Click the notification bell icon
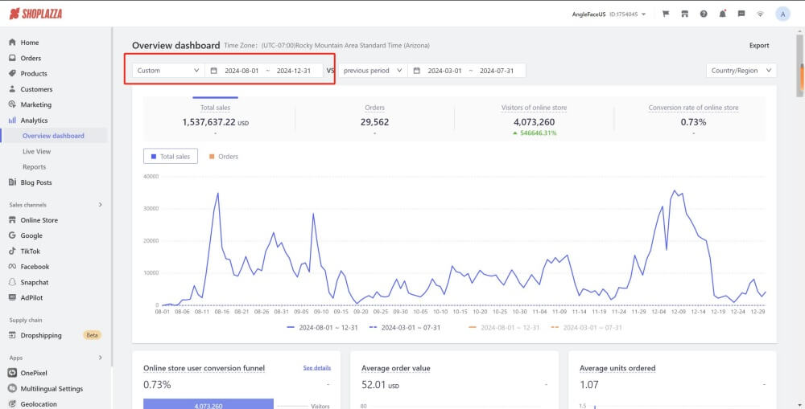The height and width of the screenshot is (409, 805). coord(722,14)
